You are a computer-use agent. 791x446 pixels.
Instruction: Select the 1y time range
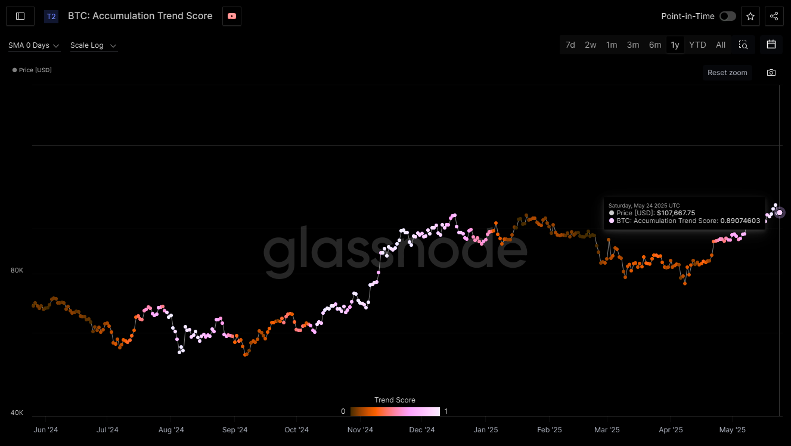(x=675, y=45)
